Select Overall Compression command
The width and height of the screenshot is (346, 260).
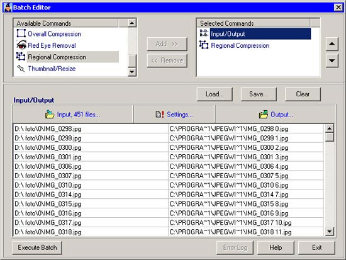coord(55,34)
